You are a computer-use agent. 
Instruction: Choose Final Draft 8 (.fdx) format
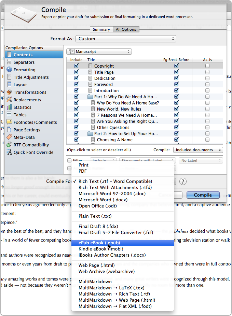123,226
